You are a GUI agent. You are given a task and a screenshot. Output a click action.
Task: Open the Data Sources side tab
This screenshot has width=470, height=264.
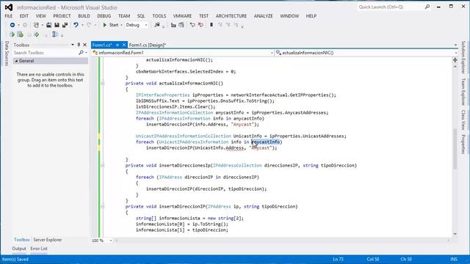click(x=7, y=54)
